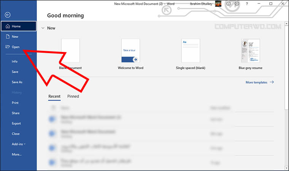Maximize the Word window

pyautogui.click(x=271, y=4)
